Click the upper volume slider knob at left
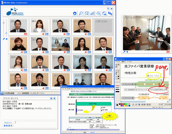Screen dimensions: 172x134 (x=4, y=23)
